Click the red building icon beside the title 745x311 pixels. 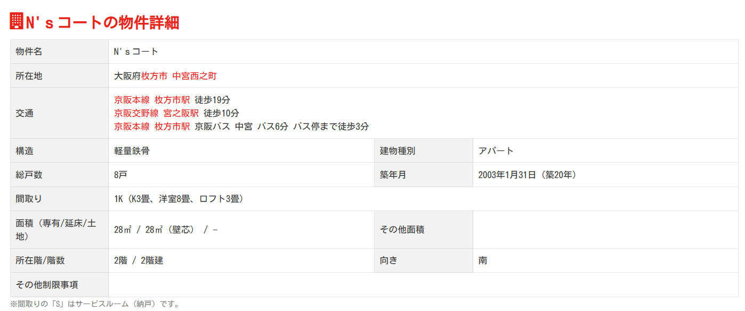(17, 21)
